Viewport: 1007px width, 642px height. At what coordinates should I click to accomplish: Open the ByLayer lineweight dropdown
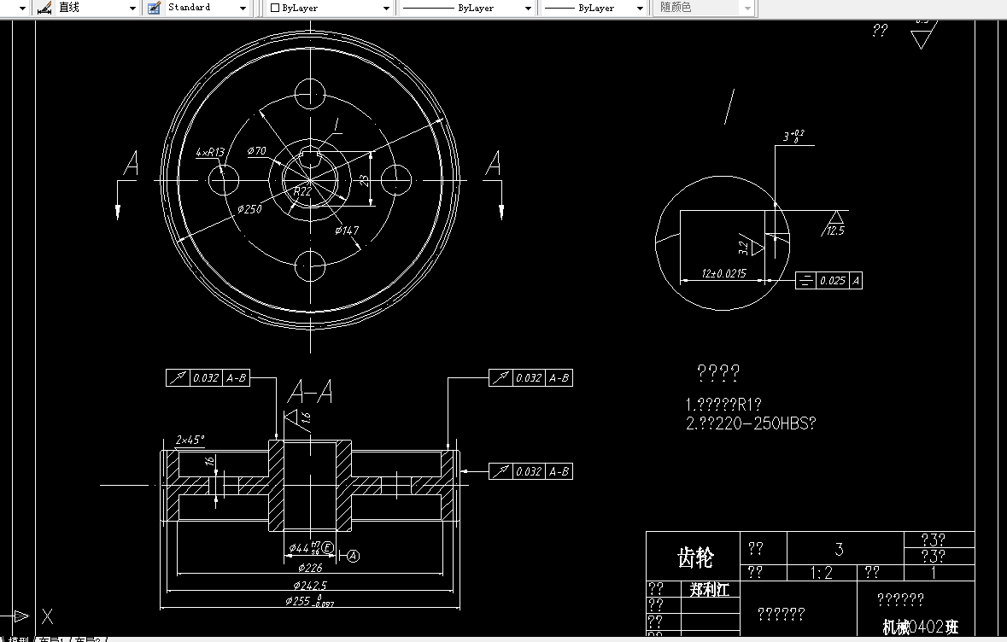[x=640, y=9]
